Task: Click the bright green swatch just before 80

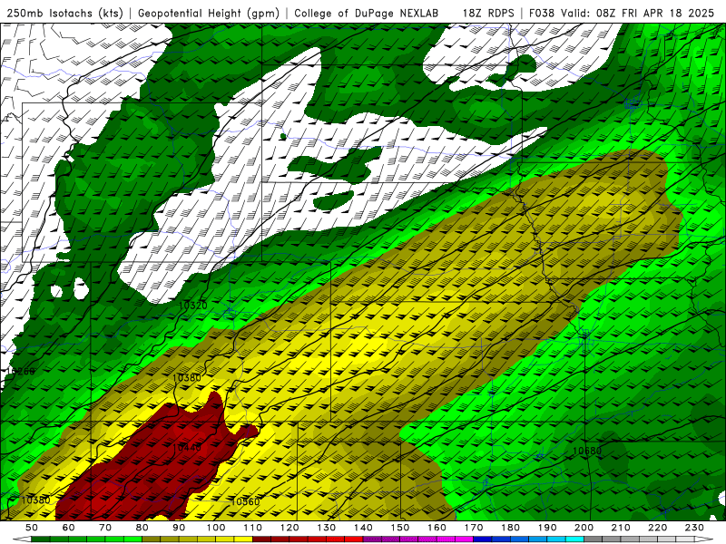Action: click(x=132, y=539)
